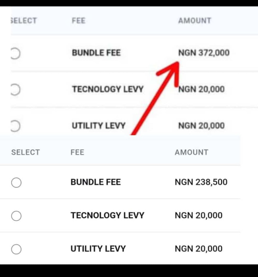The image size is (258, 277).
Task: Select the radio button for NGN 238,500 bundle fee
Action: [x=16, y=183]
